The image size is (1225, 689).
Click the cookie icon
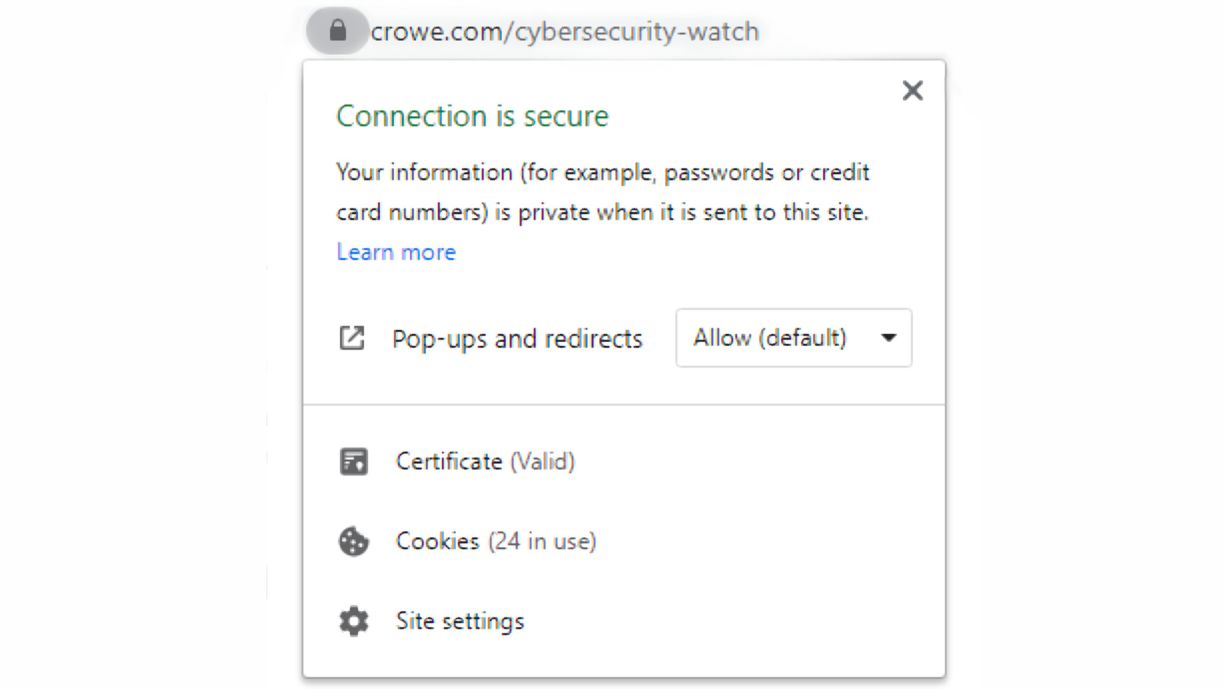354,542
